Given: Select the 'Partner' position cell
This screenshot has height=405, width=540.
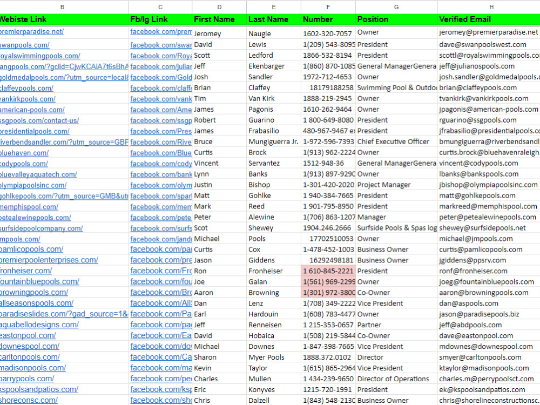Looking at the screenshot, I should coord(396,325).
